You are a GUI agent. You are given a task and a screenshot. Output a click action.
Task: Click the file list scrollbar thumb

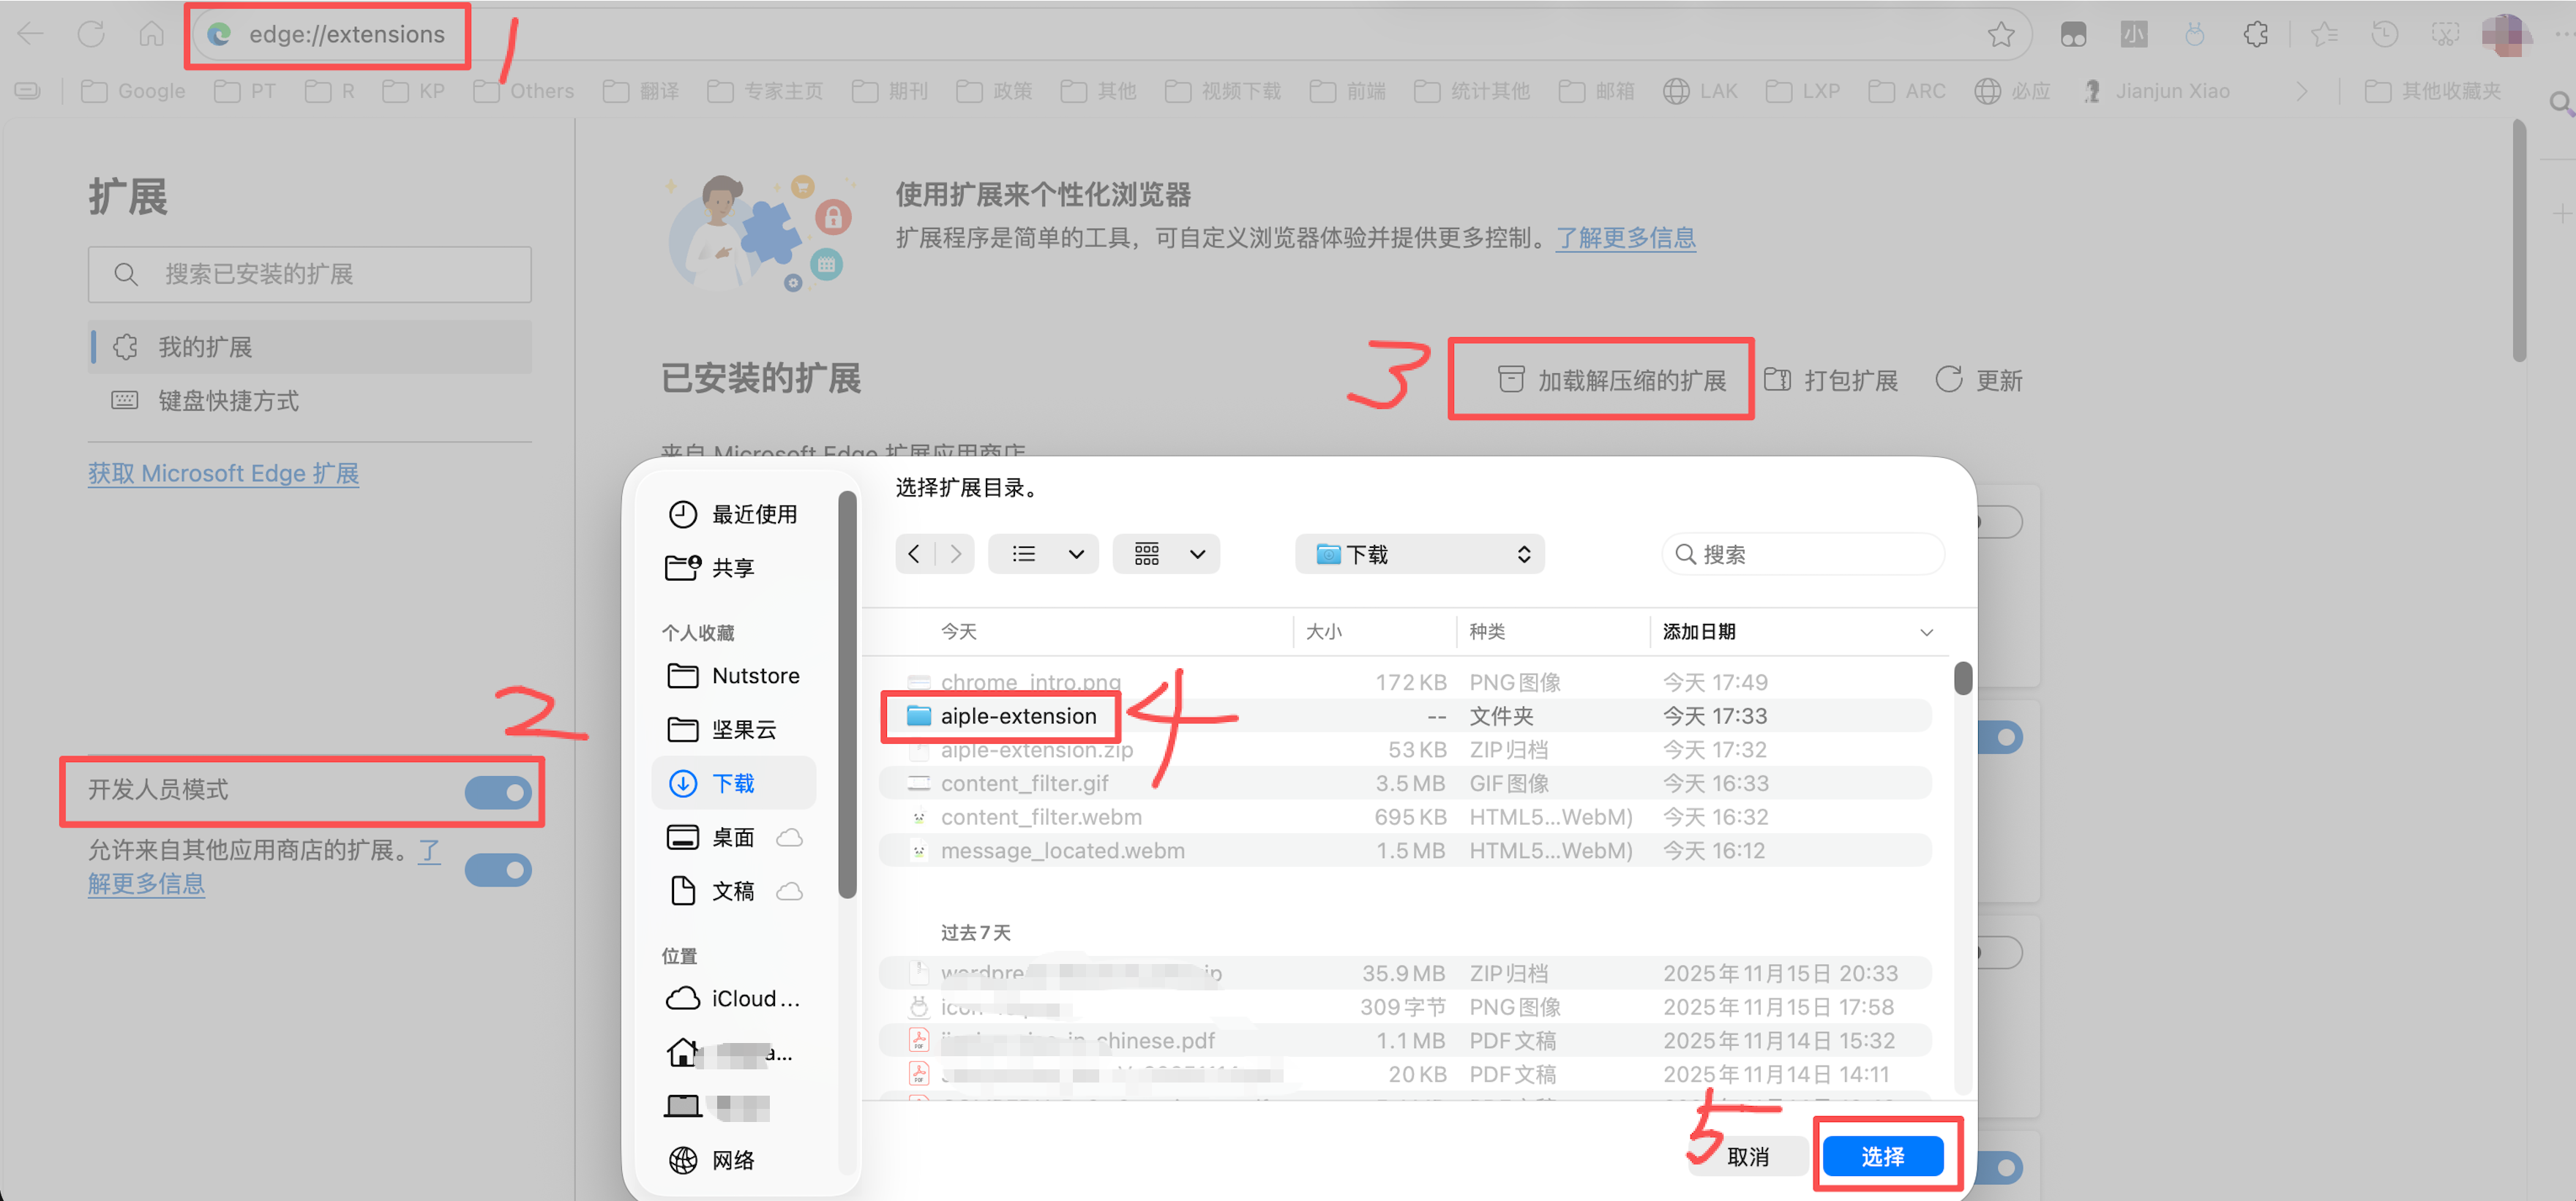pos(1963,679)
